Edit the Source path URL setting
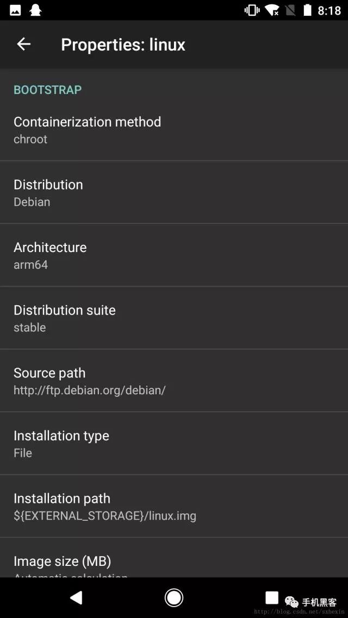 (x=174, y=380)
